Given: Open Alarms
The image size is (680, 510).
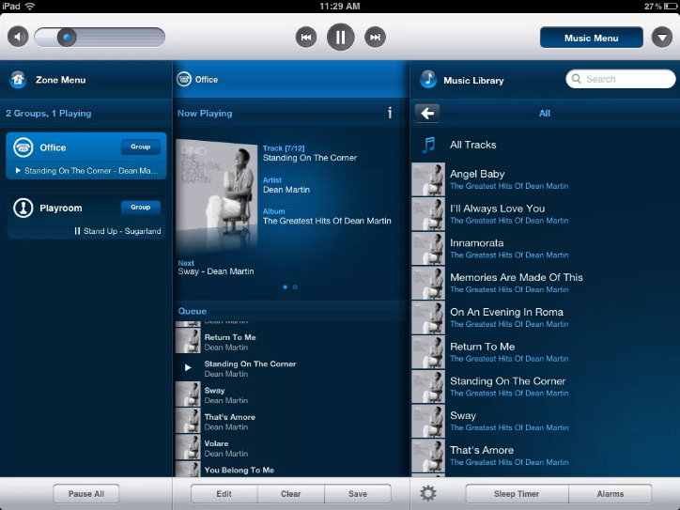Looking at the screenshot, I should tap(610, 493).
